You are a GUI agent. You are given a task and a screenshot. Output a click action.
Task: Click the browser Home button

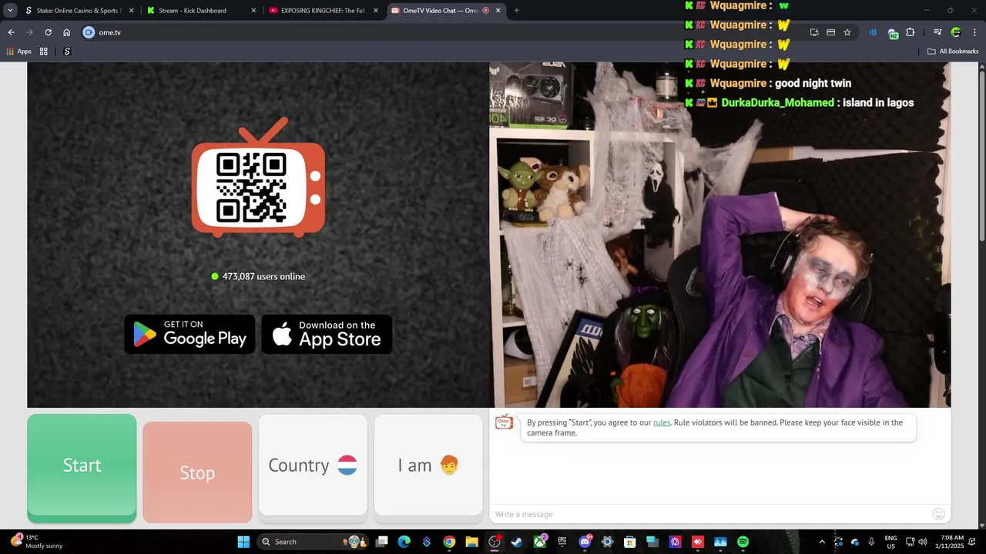click(67, 32)
